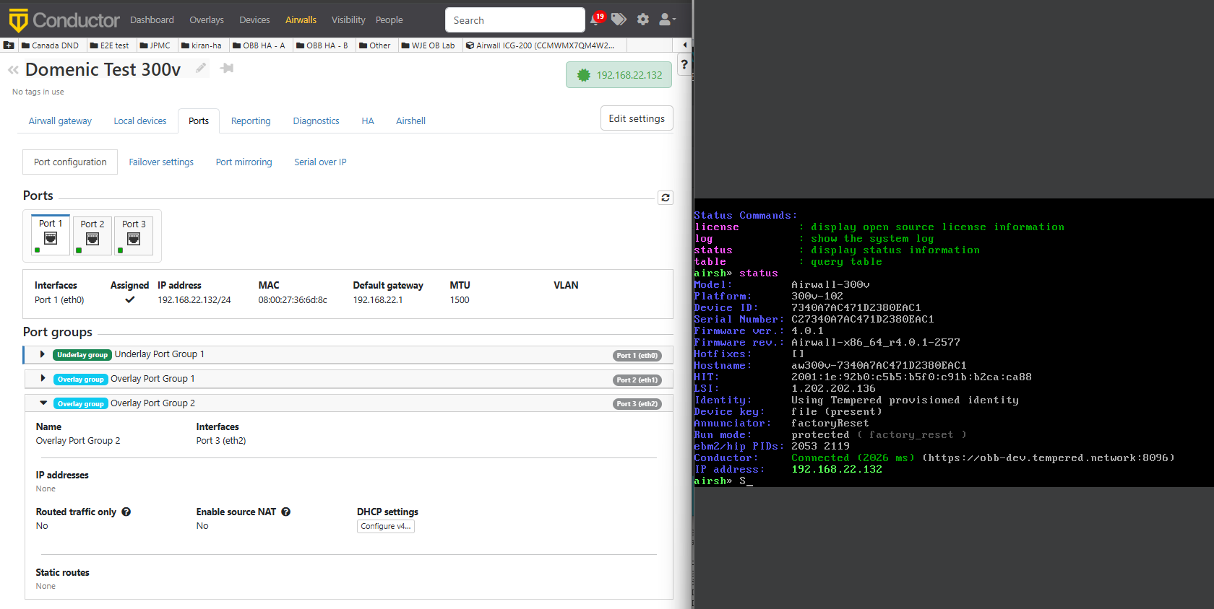Open the settings gear icon

pos(643,19)
